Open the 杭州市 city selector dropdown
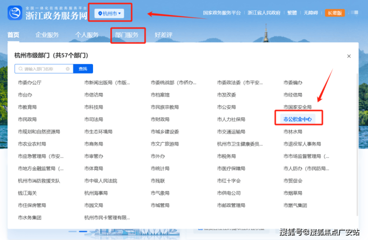The height and width of the screenshot is (240, 368). click(110, 13)
